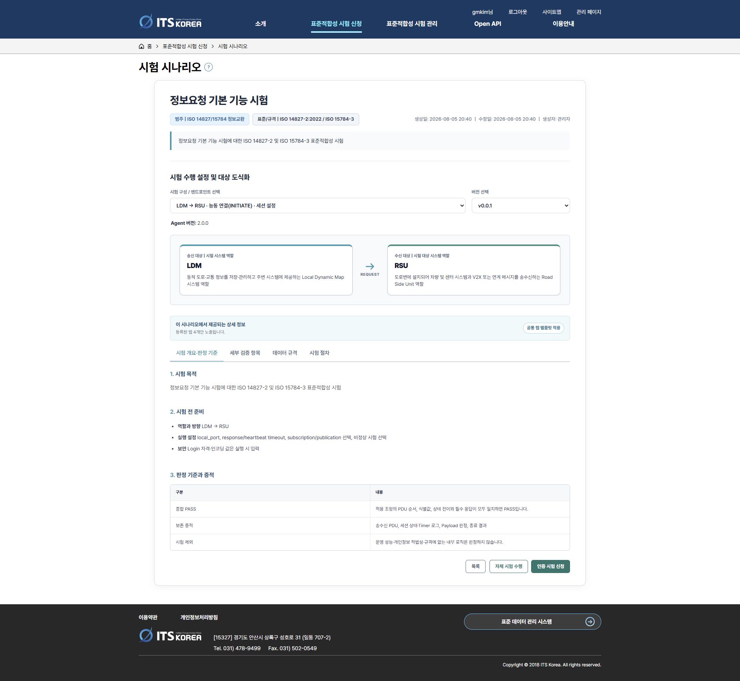This screenshot has height=681, width=740.
Task: Click the RSU receiver card
Action: 474,270
